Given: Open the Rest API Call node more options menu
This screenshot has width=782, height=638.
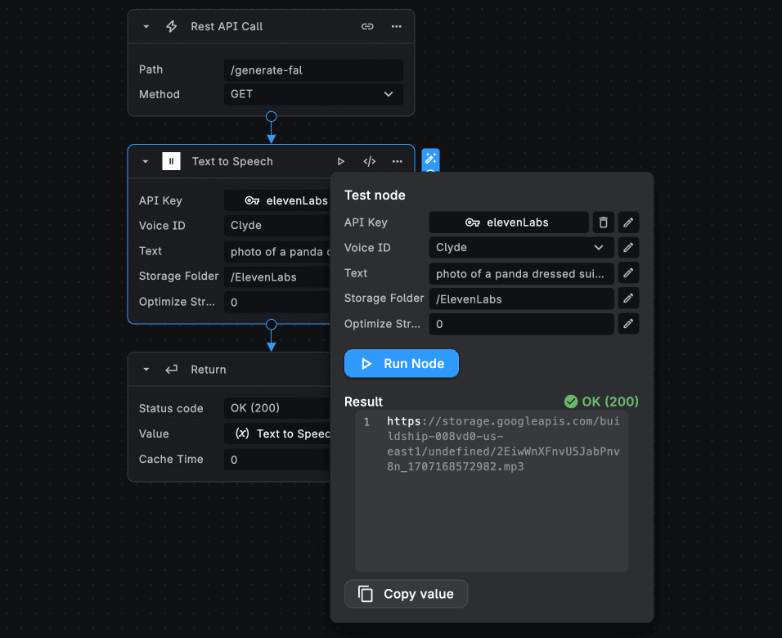Looking at the screenshot, I should [x=397, y=26].
